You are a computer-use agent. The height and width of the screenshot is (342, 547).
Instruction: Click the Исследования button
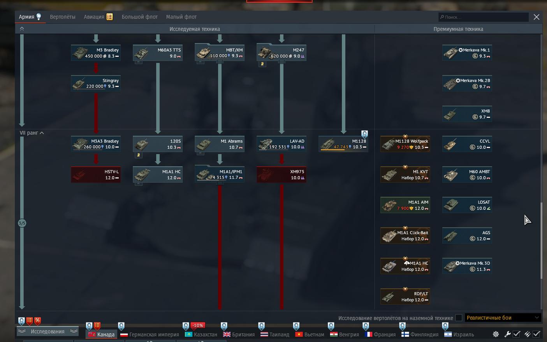[47, 332]
